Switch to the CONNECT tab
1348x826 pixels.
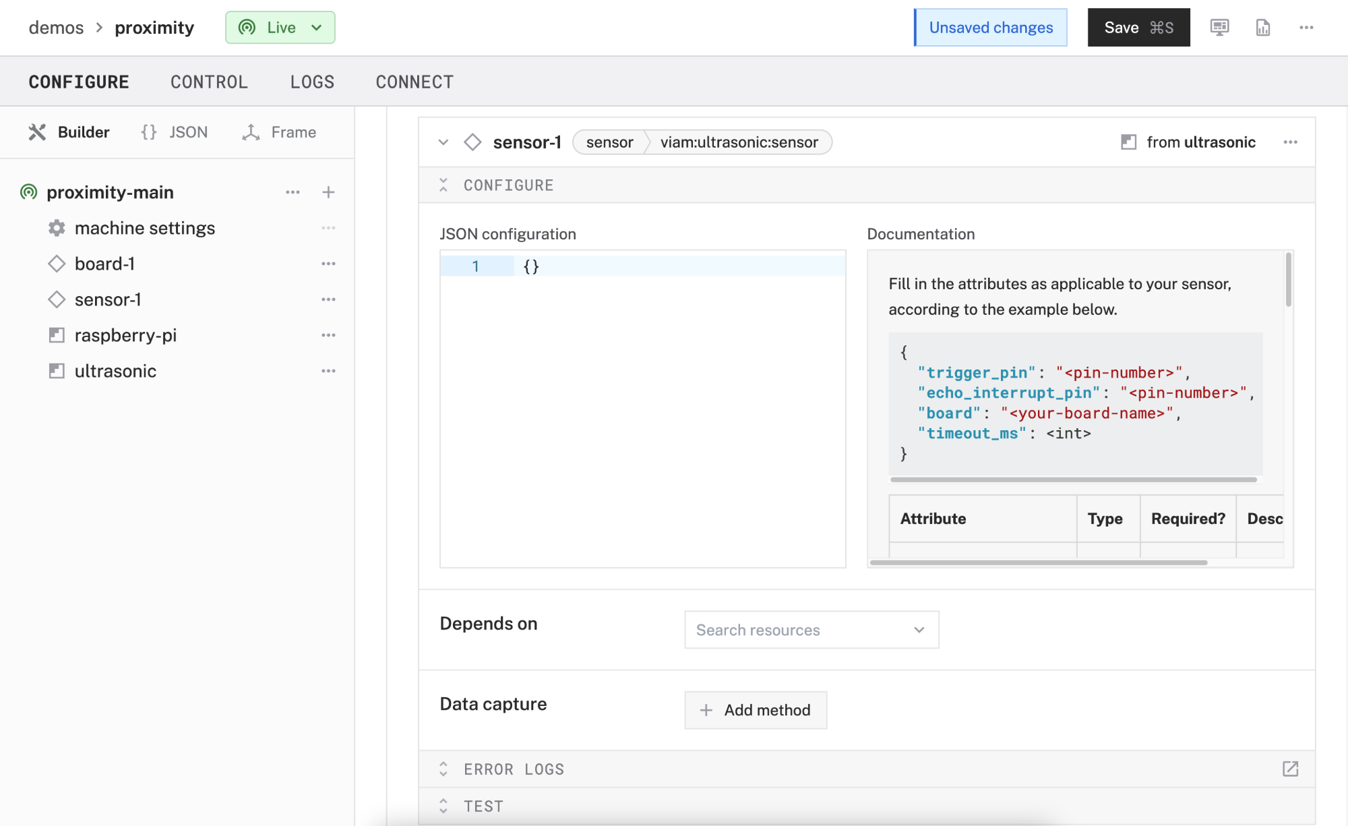point(415,82)
